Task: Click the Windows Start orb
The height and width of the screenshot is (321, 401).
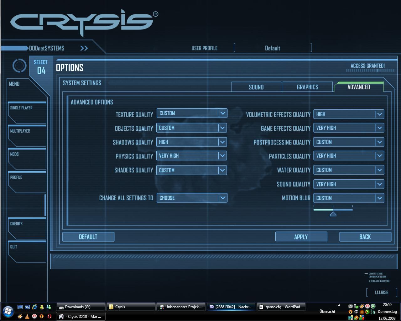Action: pyautogui.click(x=8, y=312)
